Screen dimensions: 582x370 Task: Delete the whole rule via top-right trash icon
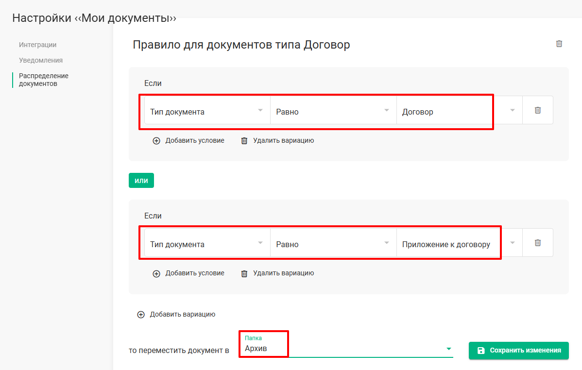tap(559, 44)
